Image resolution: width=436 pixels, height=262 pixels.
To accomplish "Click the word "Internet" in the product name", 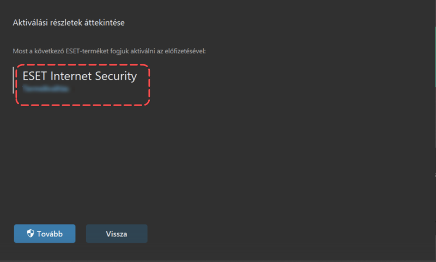I will [71, 76].
